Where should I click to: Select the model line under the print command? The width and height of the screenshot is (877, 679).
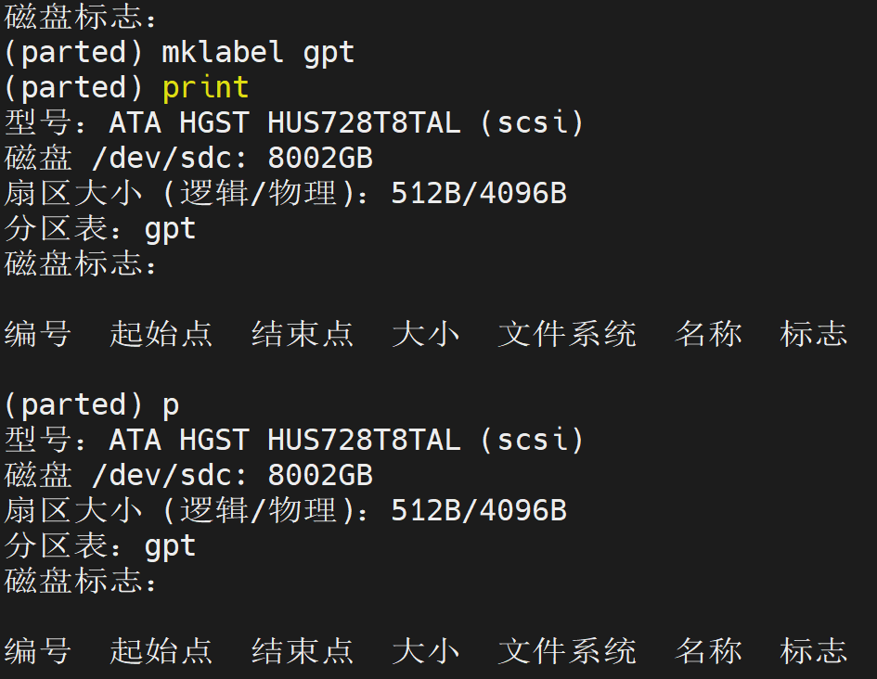[x=294, y=123]
